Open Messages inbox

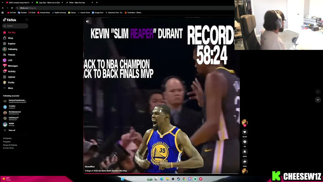(x=10, y=66)
